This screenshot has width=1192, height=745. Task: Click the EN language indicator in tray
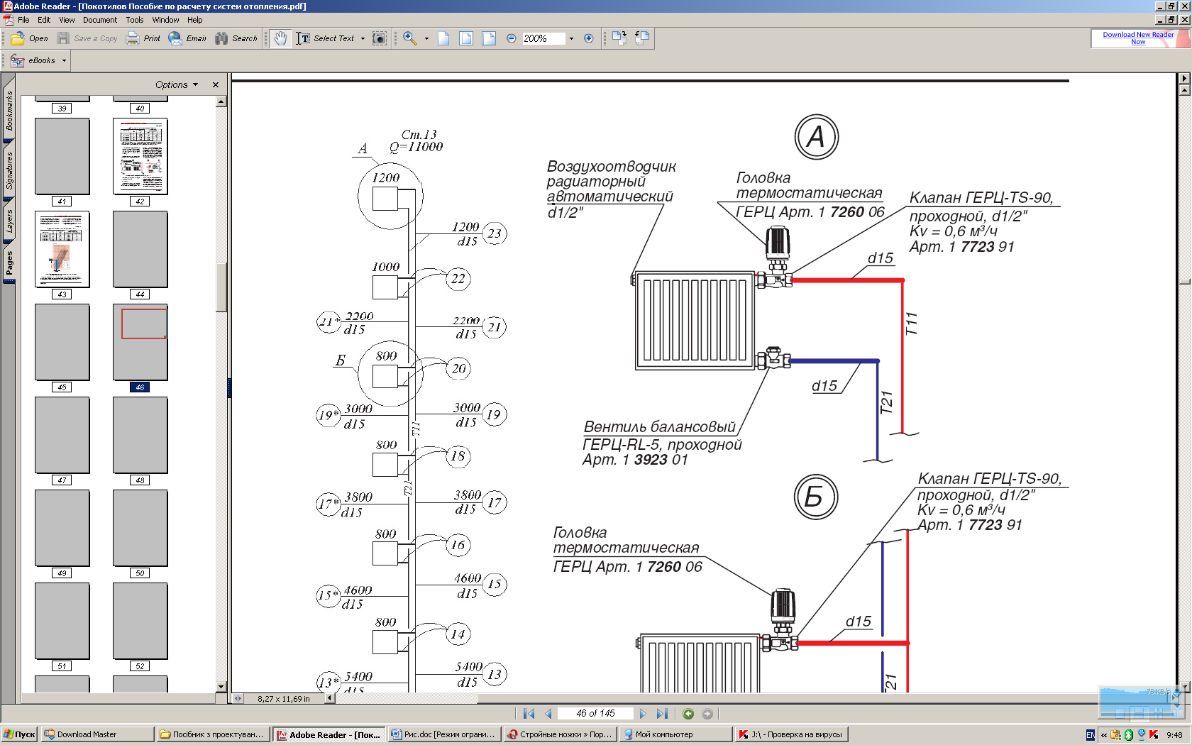[x=1091, y=735]
